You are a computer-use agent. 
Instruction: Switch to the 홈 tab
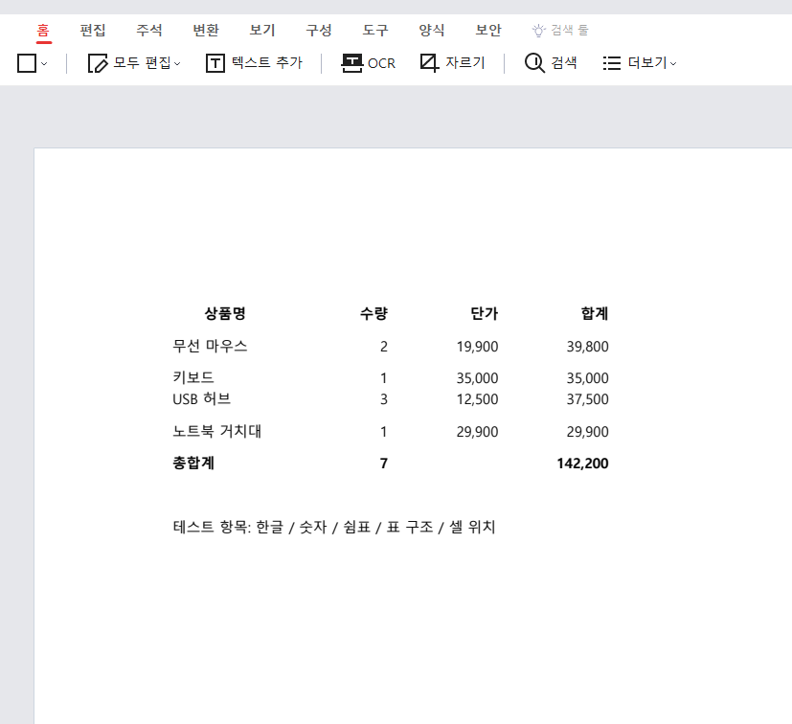click(x=43, y=31)
